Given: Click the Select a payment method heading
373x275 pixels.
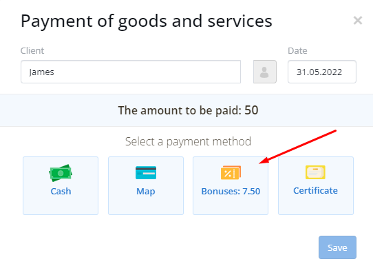Looking at the screenshot, I should (188, 141).
